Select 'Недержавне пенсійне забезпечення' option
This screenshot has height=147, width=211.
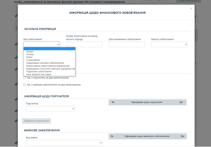[x=45, y=63]
